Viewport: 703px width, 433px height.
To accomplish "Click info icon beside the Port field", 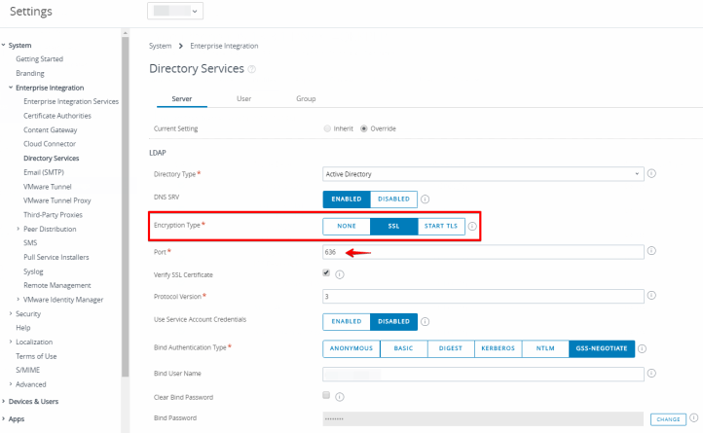I will pyautogui.click(x=651, y=251).
